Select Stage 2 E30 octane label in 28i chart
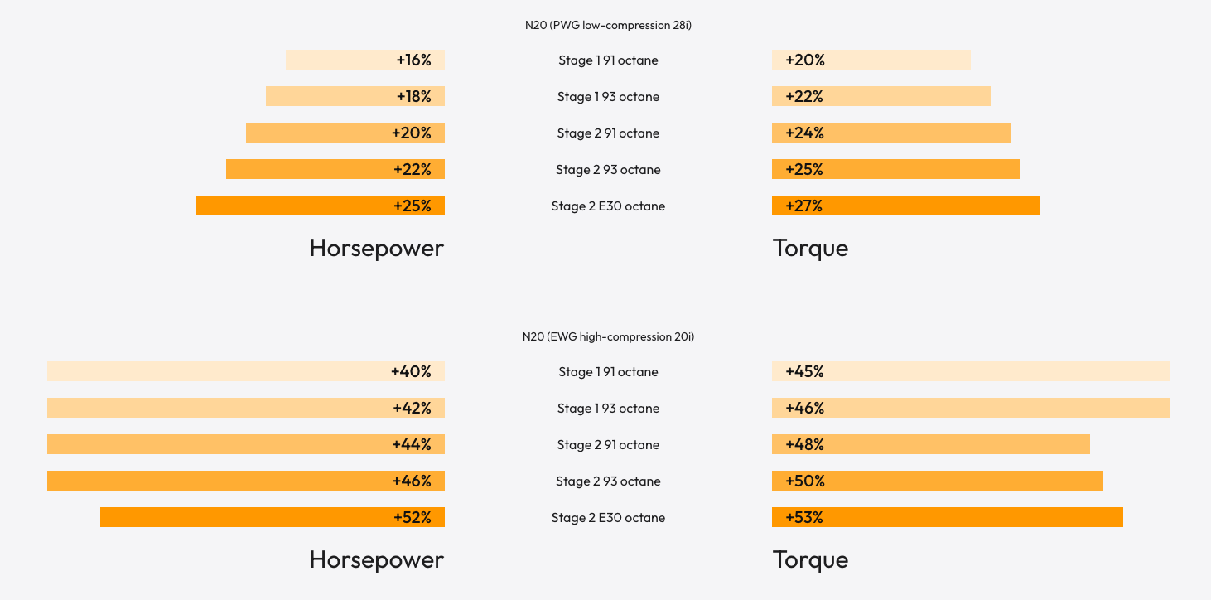 click(608, 206)
